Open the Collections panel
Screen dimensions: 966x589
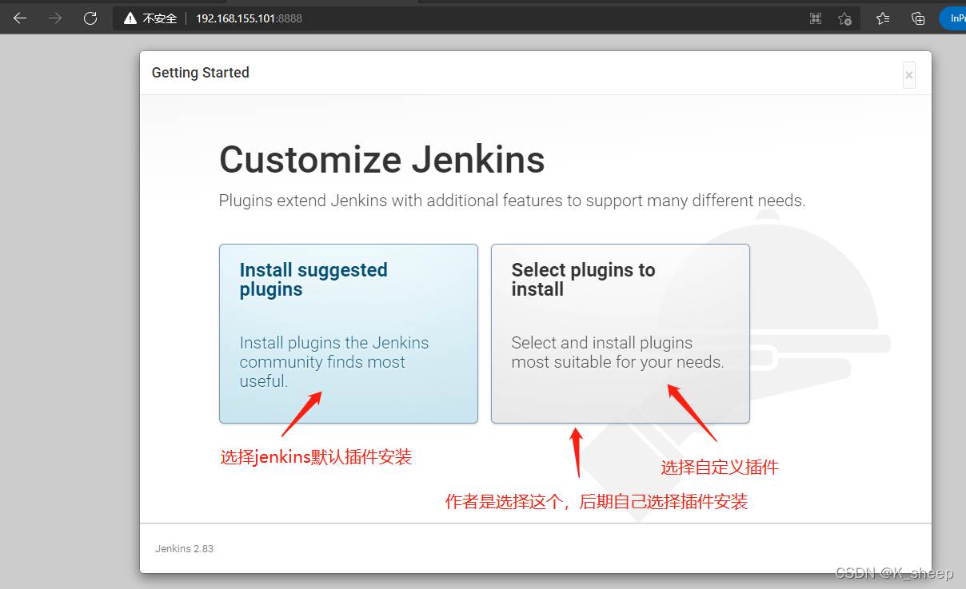click(x=918, y=18)
